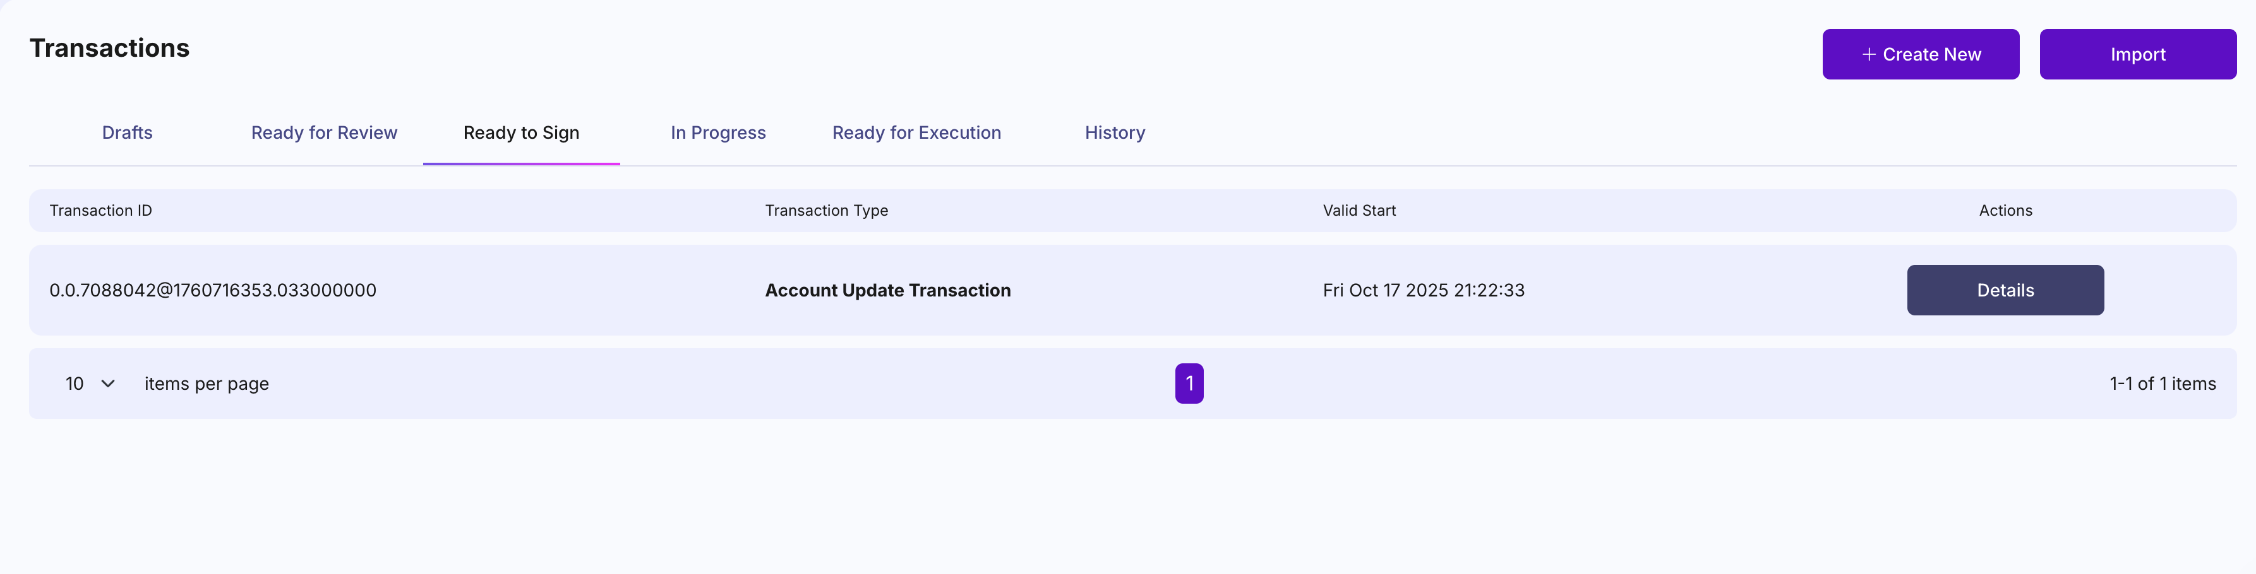The width and height of the screenshot is (2256, 574).
Task: Click the plus icon on Create New
Action: tap(1868, 54)
